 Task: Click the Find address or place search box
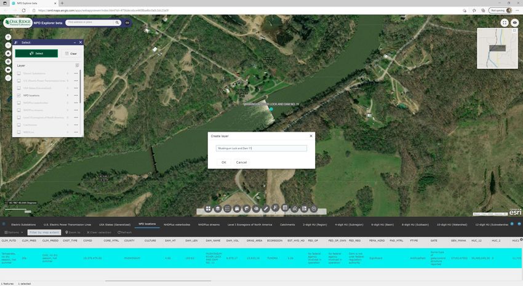tap(90, 22)
